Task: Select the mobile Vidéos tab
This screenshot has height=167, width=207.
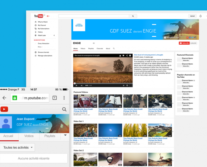Action: (29, 136)
